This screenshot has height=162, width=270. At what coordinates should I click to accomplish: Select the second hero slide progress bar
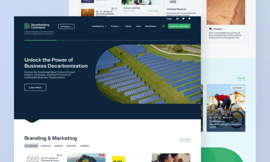click(x=74, y=40)
